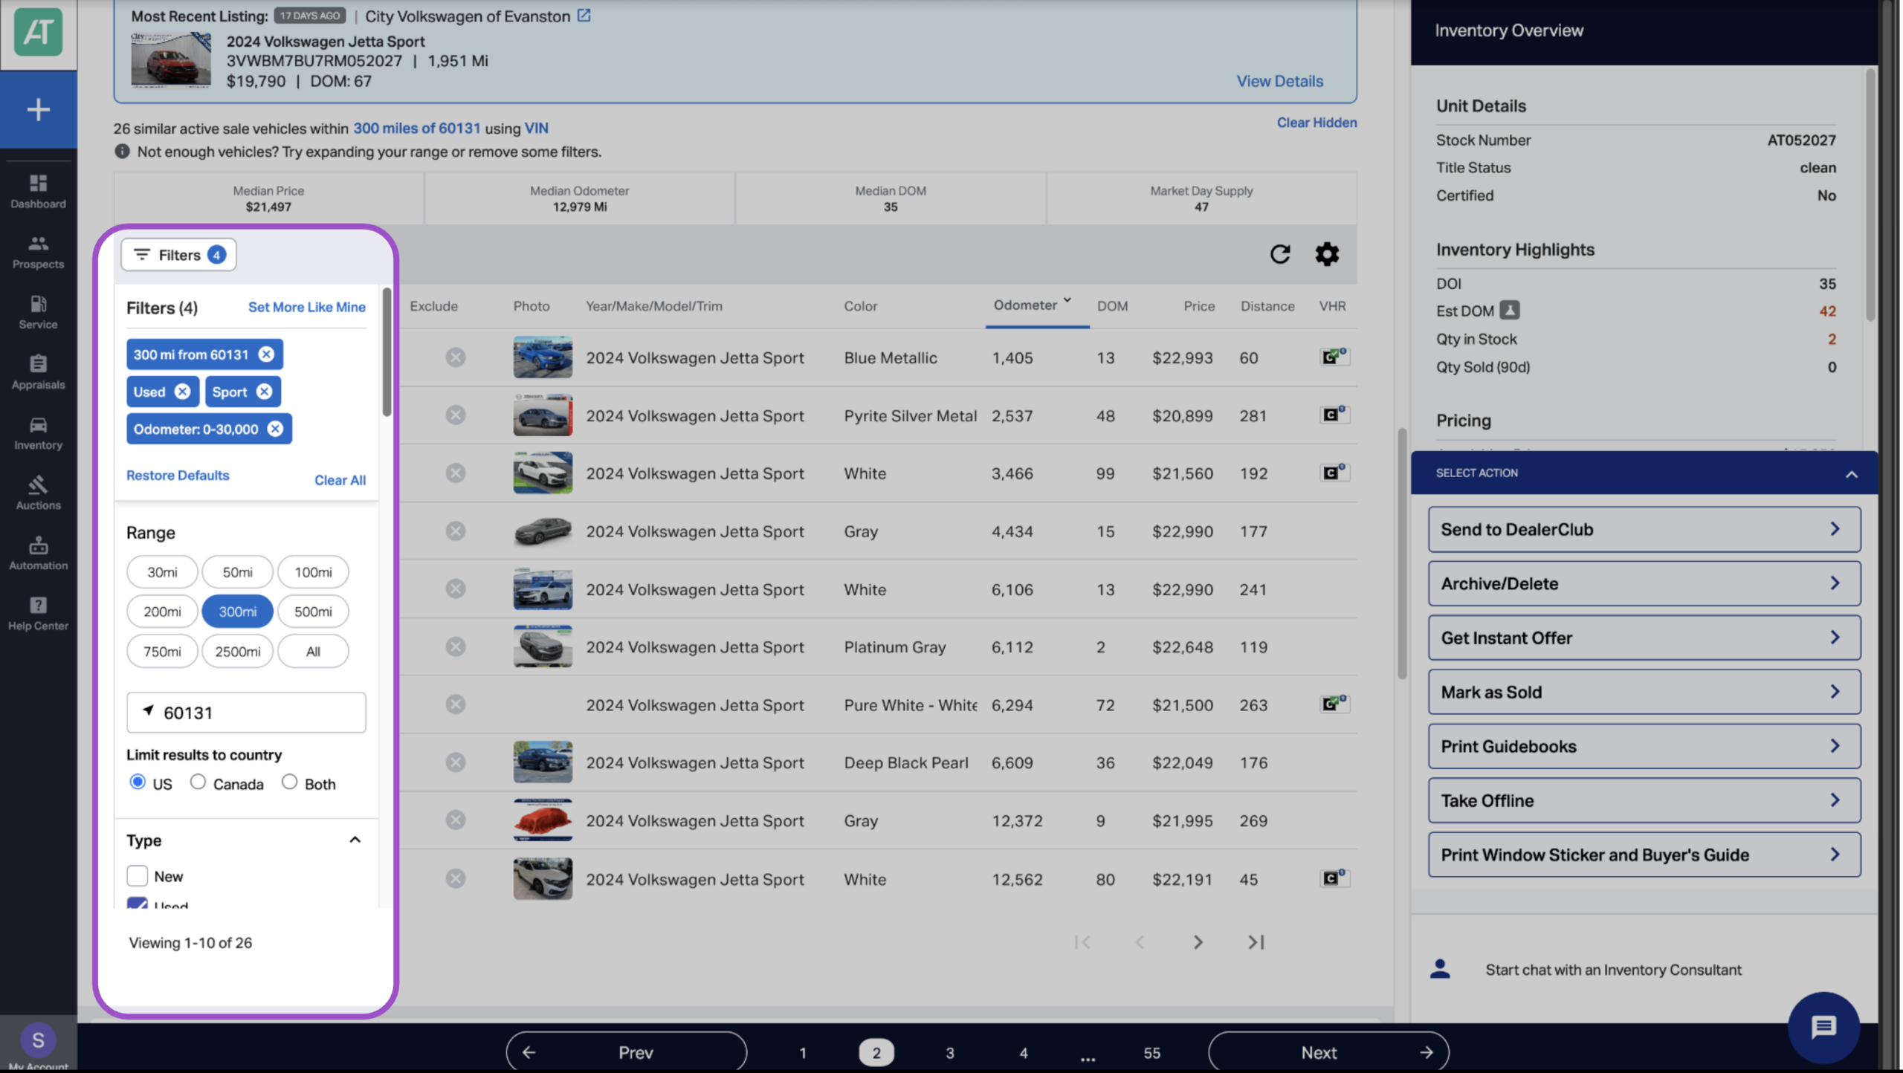
Task: Click Est DOM info icon
Action: [1509, 310]
